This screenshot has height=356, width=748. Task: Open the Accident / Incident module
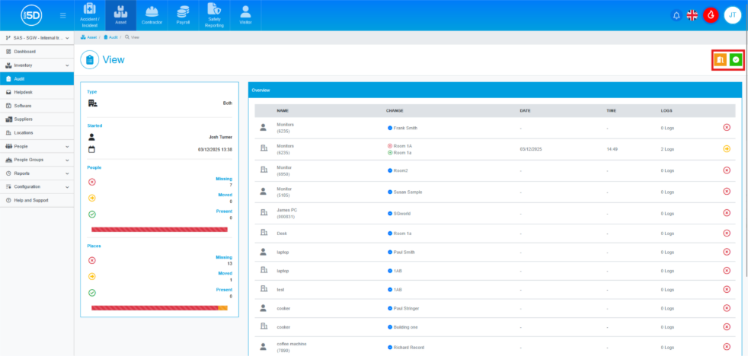[x=90, y=15]
